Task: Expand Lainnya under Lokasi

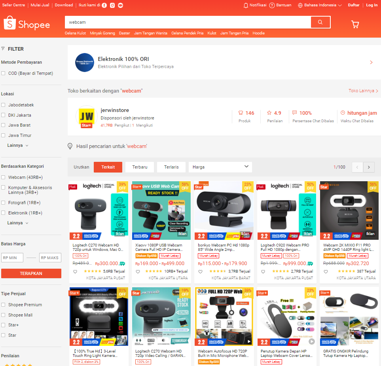Action: pyautogui.click(x=18, y=145)
